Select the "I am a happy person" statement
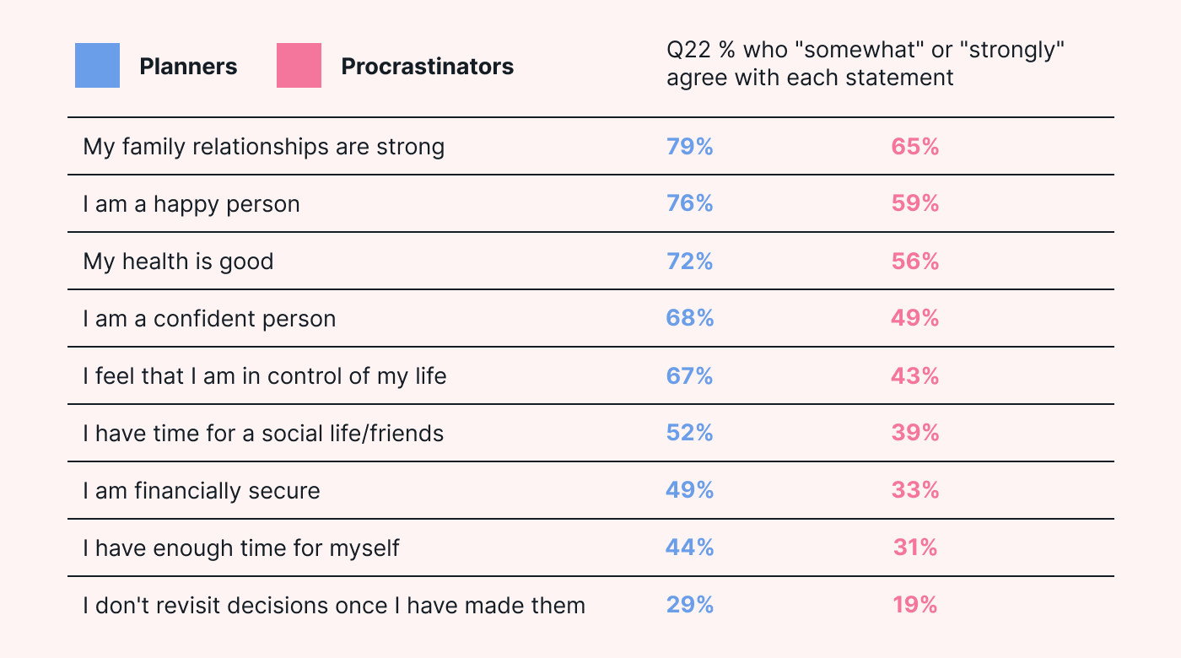 pyautogui.click(x=191, y=204)
